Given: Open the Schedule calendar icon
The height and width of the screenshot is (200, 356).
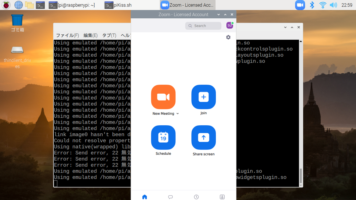Looking at the screenshot, I should [163, 137].
